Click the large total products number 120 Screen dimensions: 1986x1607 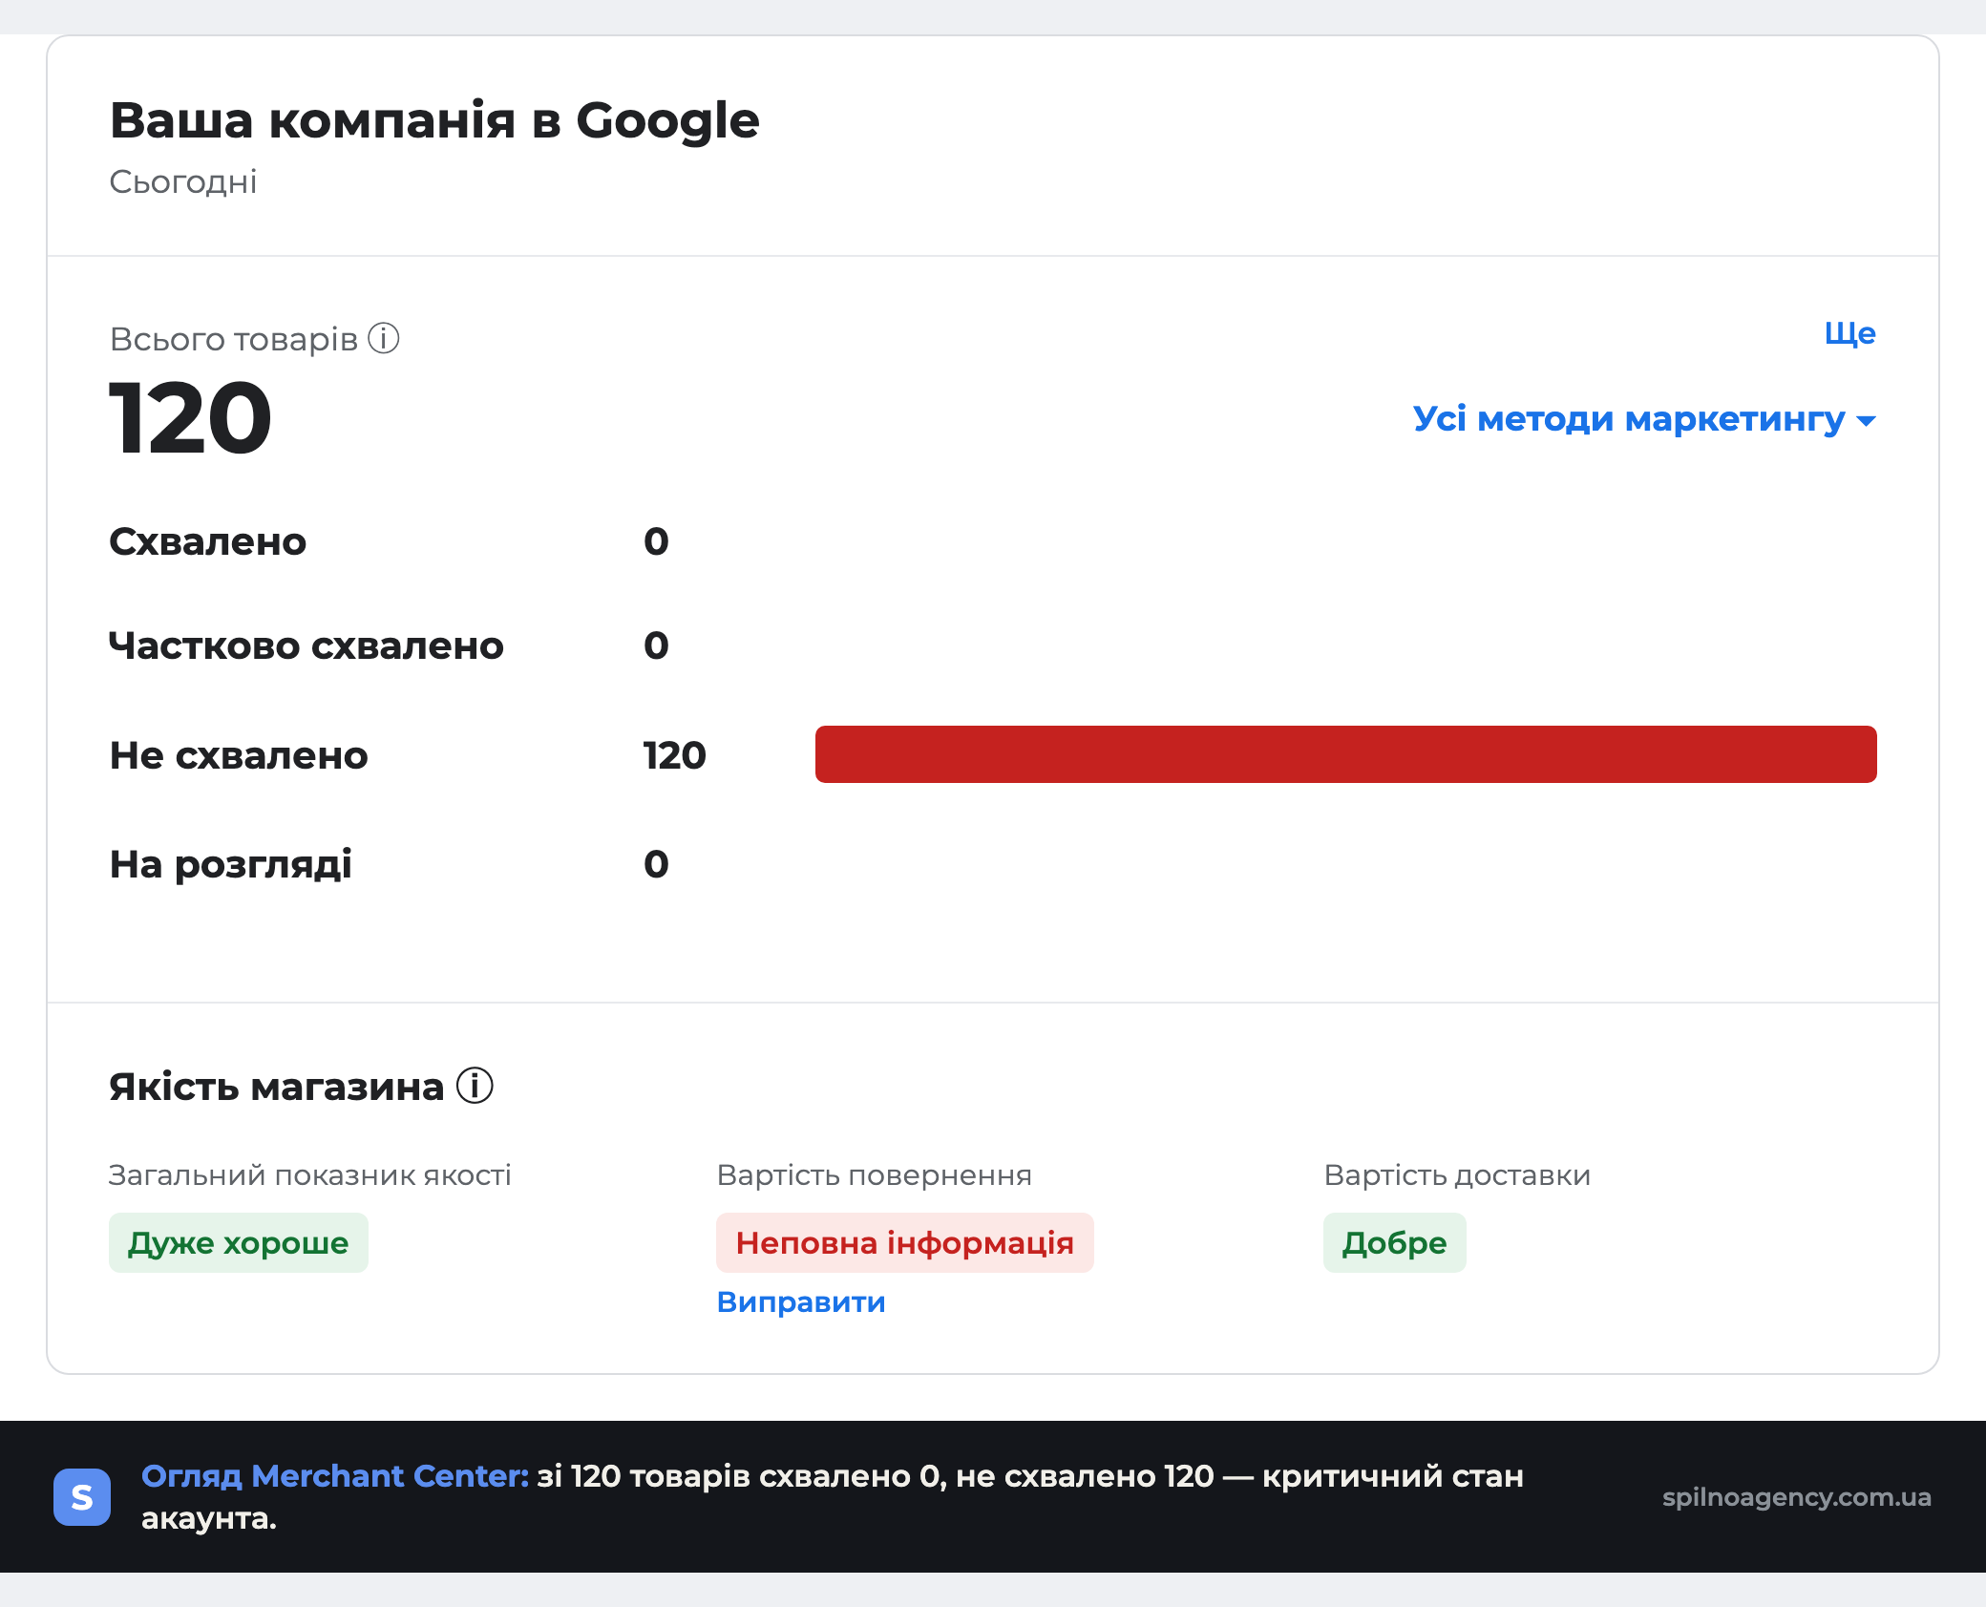coord(191,417)
